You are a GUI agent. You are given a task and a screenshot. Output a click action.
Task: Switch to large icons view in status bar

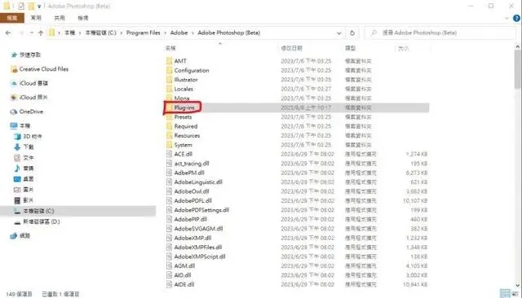point(515,293)
